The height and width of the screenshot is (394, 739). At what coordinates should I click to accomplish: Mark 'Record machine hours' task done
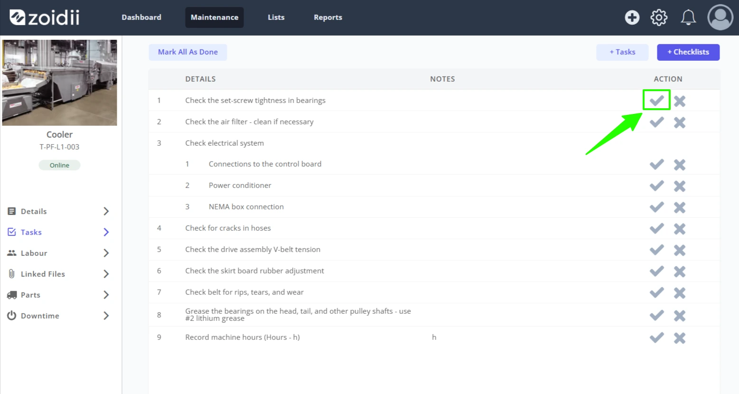[657, 338]
